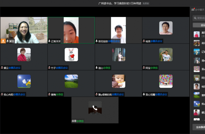Click the microphone icon next to 清心
Image resolution: width=205 pixels, height=134 pixels.
coord(97,68)
